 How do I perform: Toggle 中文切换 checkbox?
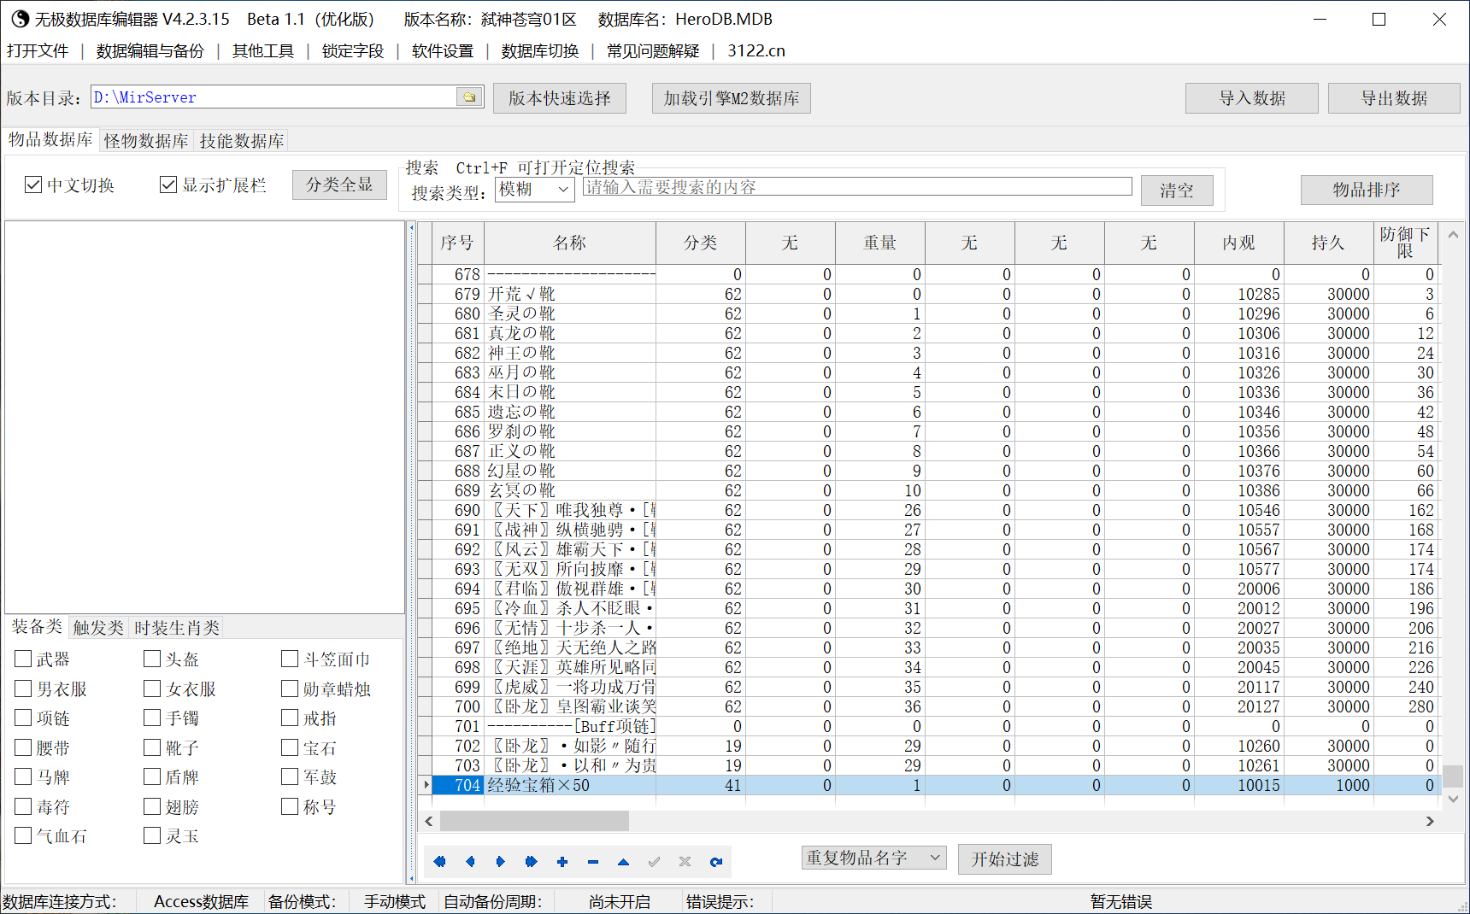pos(33,185)
